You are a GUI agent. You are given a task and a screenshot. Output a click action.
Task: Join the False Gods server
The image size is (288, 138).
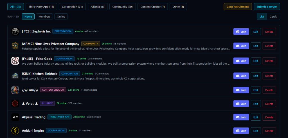tap(241, 61)
